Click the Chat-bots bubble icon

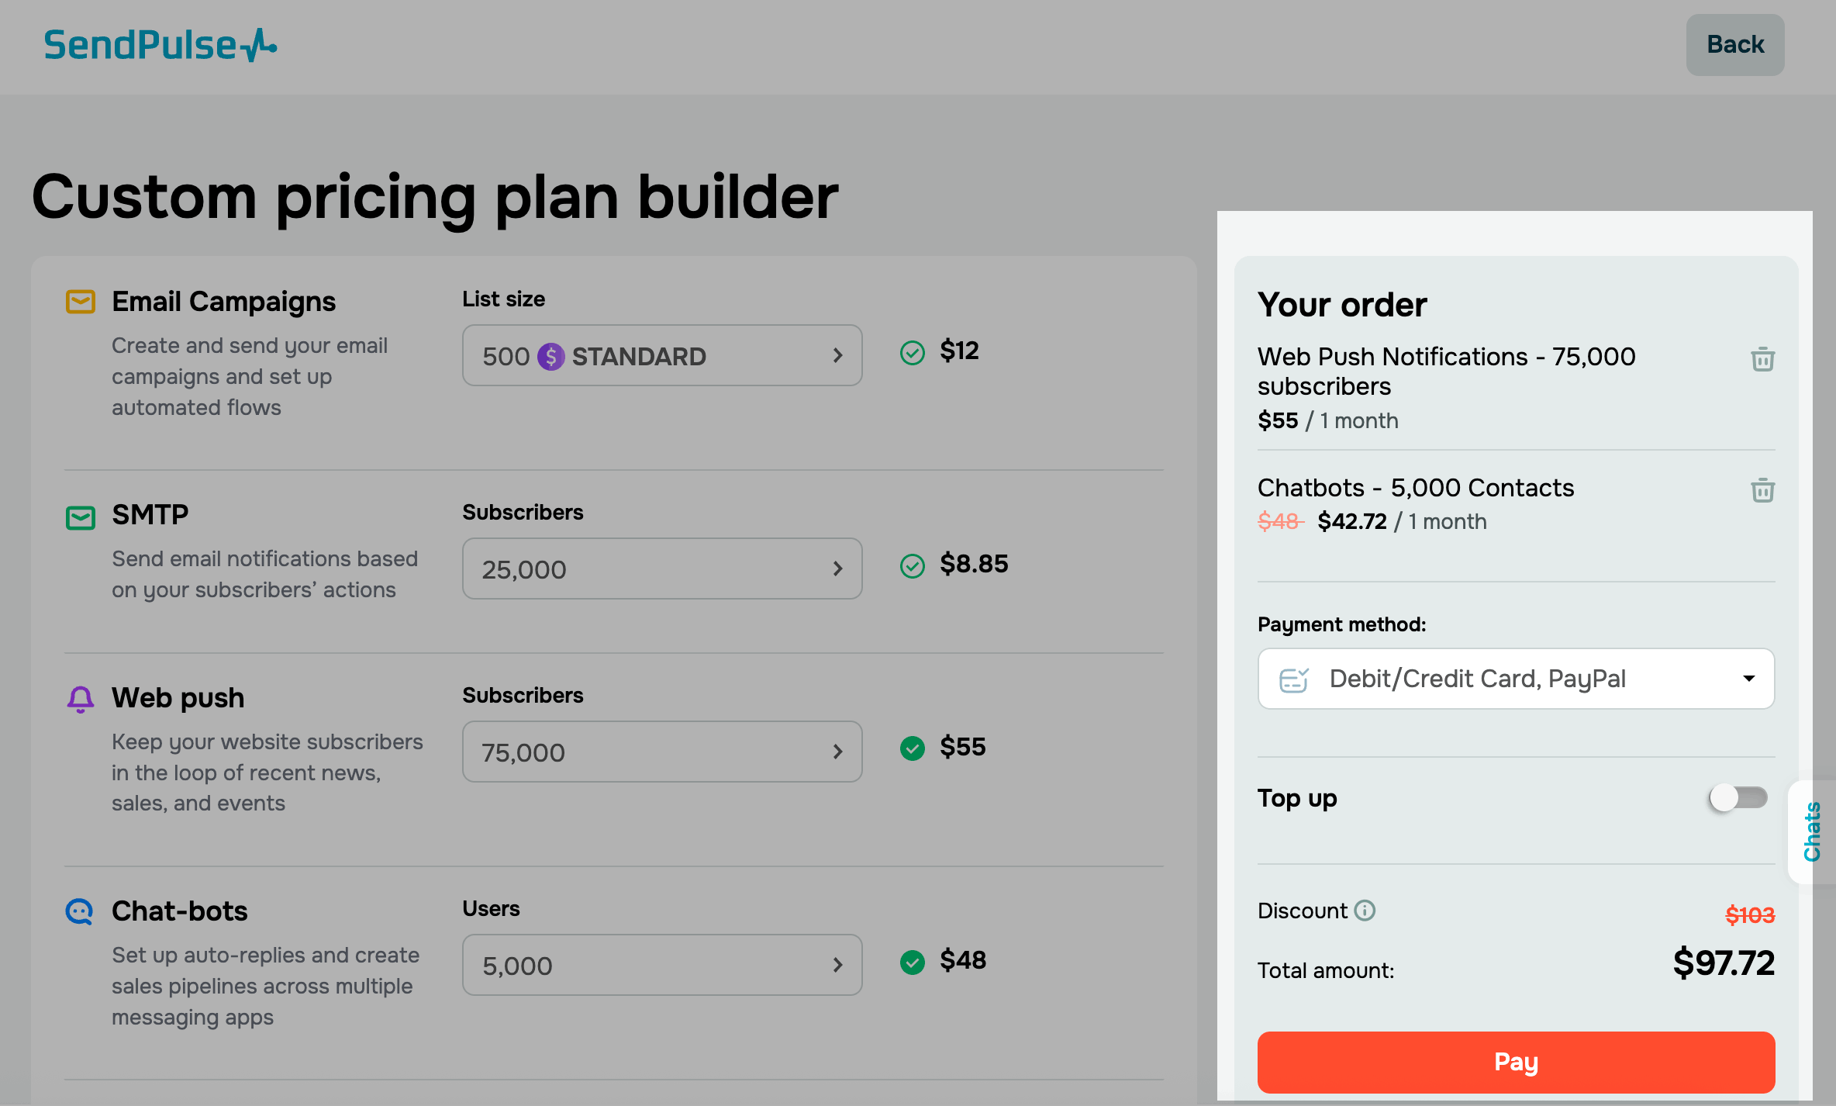[x=80, y=911]
